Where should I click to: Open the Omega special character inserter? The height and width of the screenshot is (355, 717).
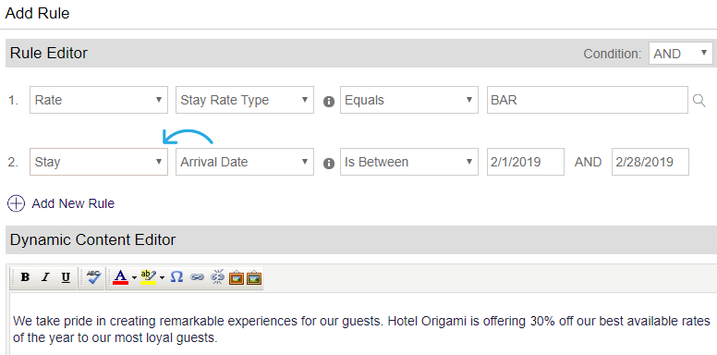click(x=176, y=277)
